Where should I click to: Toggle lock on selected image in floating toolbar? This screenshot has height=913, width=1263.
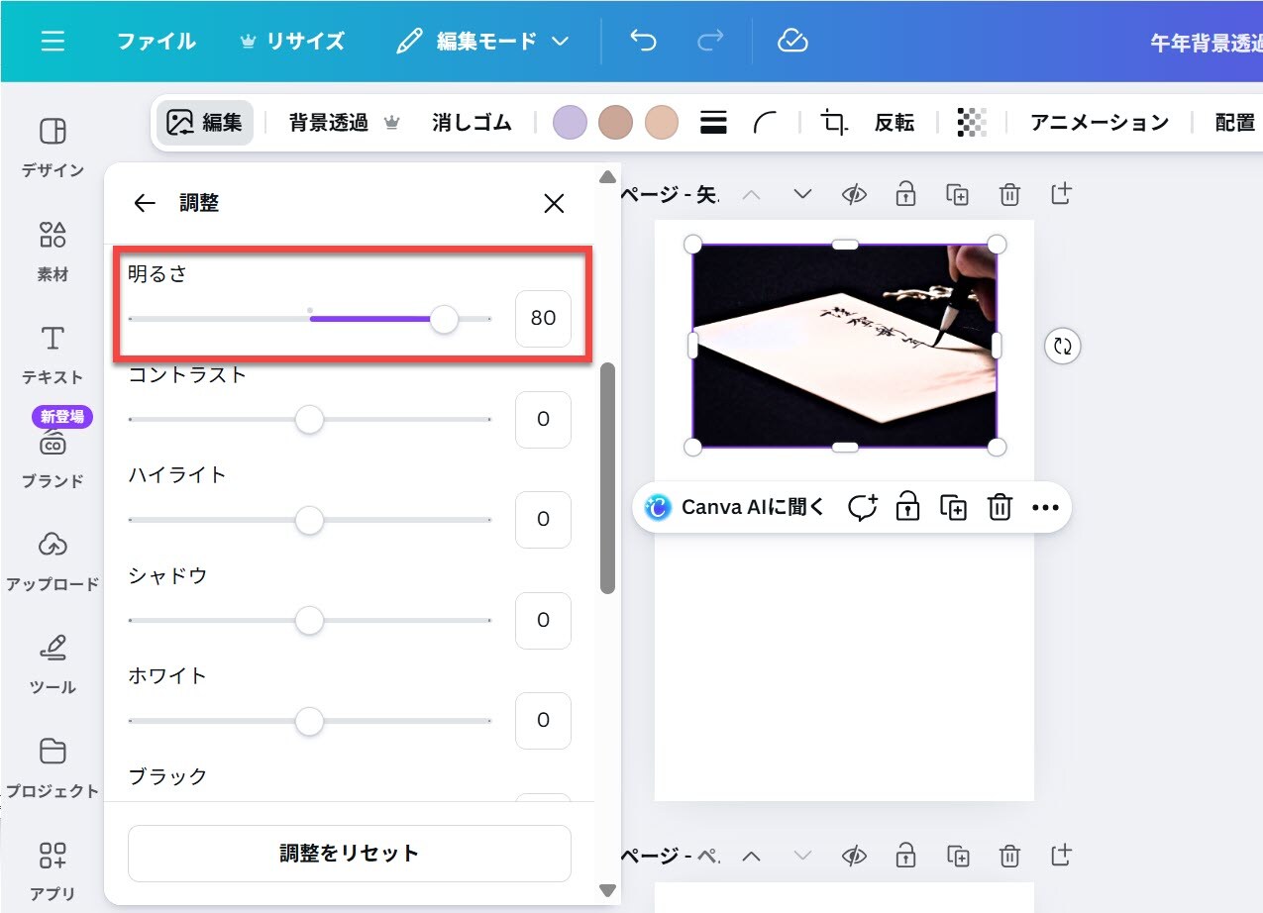click(907, 508)
